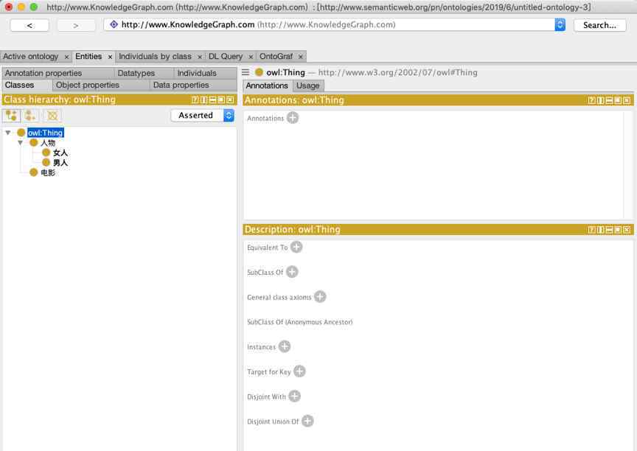Open the OntoGraf tab
Image resolution: width=637 pixels, height=451 pixels.
(276, 57)
